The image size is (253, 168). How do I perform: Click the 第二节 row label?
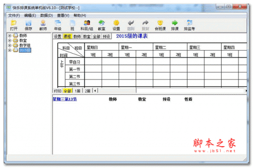pyautogui.click(x=75, y=77)
